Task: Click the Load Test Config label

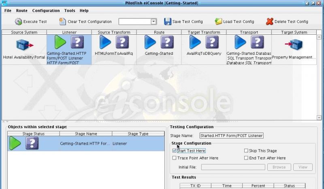Action: (x=239, y=22)
